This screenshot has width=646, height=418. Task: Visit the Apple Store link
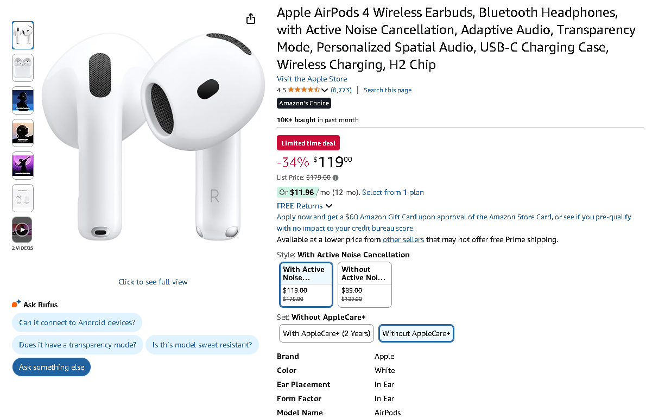coord(312,79)
